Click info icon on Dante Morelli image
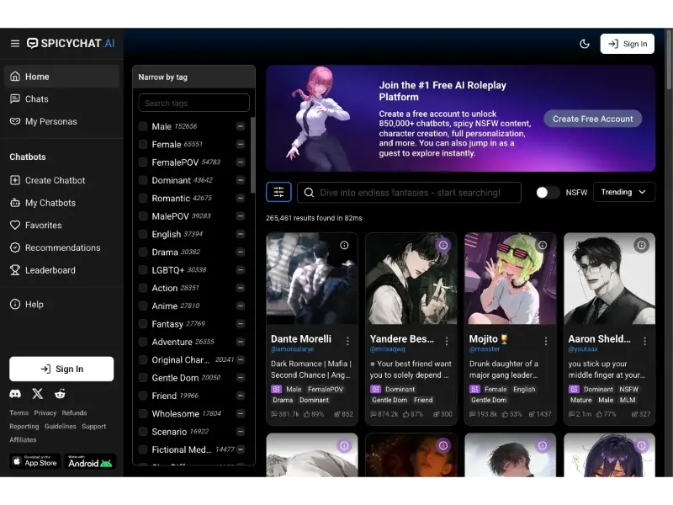The image size is (673, 505). (344, 245)
